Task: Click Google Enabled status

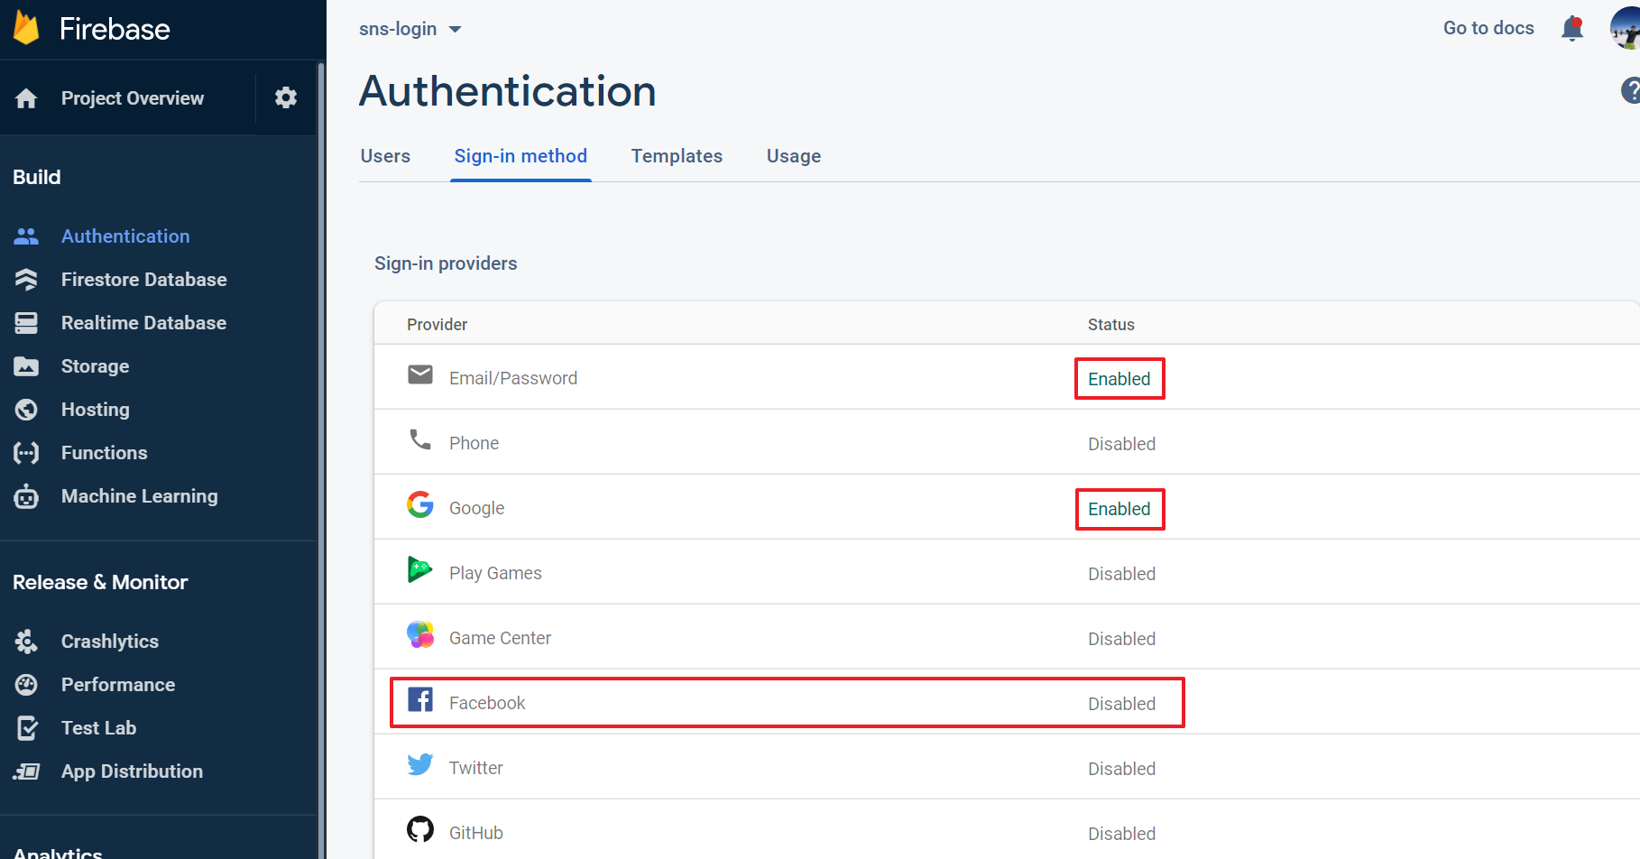Action: tap(1119, 509)
